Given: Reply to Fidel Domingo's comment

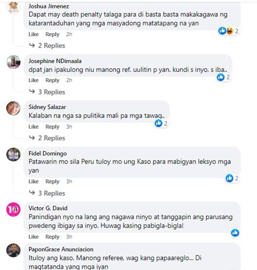Looking at the screenshot, I should click(x=52, y=181).
